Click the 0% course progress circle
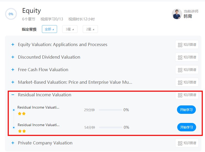 11,14
